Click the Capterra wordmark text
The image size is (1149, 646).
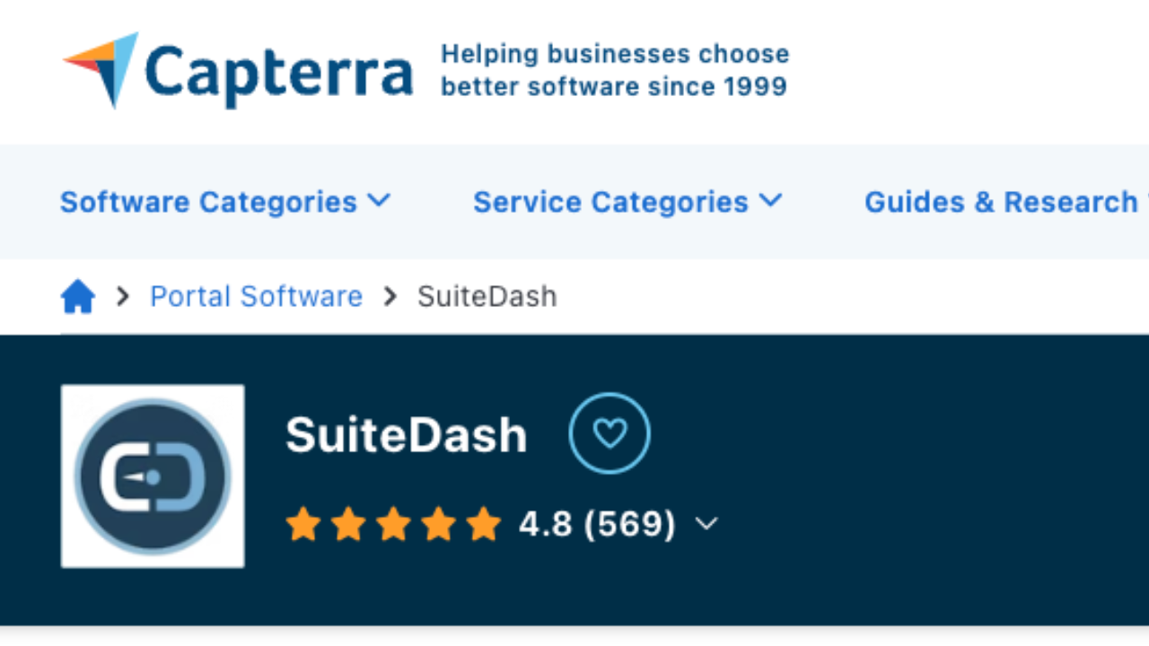(x=278, y=74)
